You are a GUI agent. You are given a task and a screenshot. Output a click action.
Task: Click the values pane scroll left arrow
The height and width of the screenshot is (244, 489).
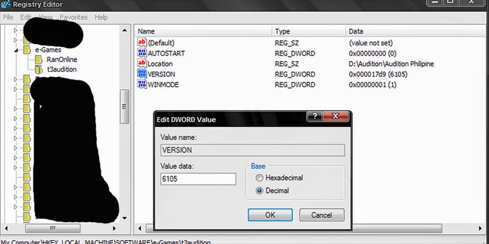click(140, 228)
